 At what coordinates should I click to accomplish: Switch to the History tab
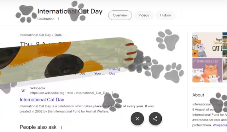(165, 15)
